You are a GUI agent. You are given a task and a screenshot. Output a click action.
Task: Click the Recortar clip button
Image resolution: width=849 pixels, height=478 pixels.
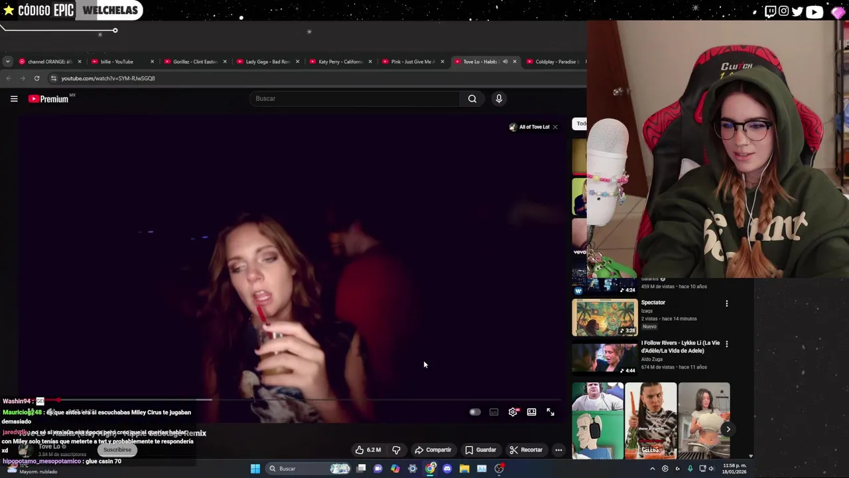pos(527,450)
